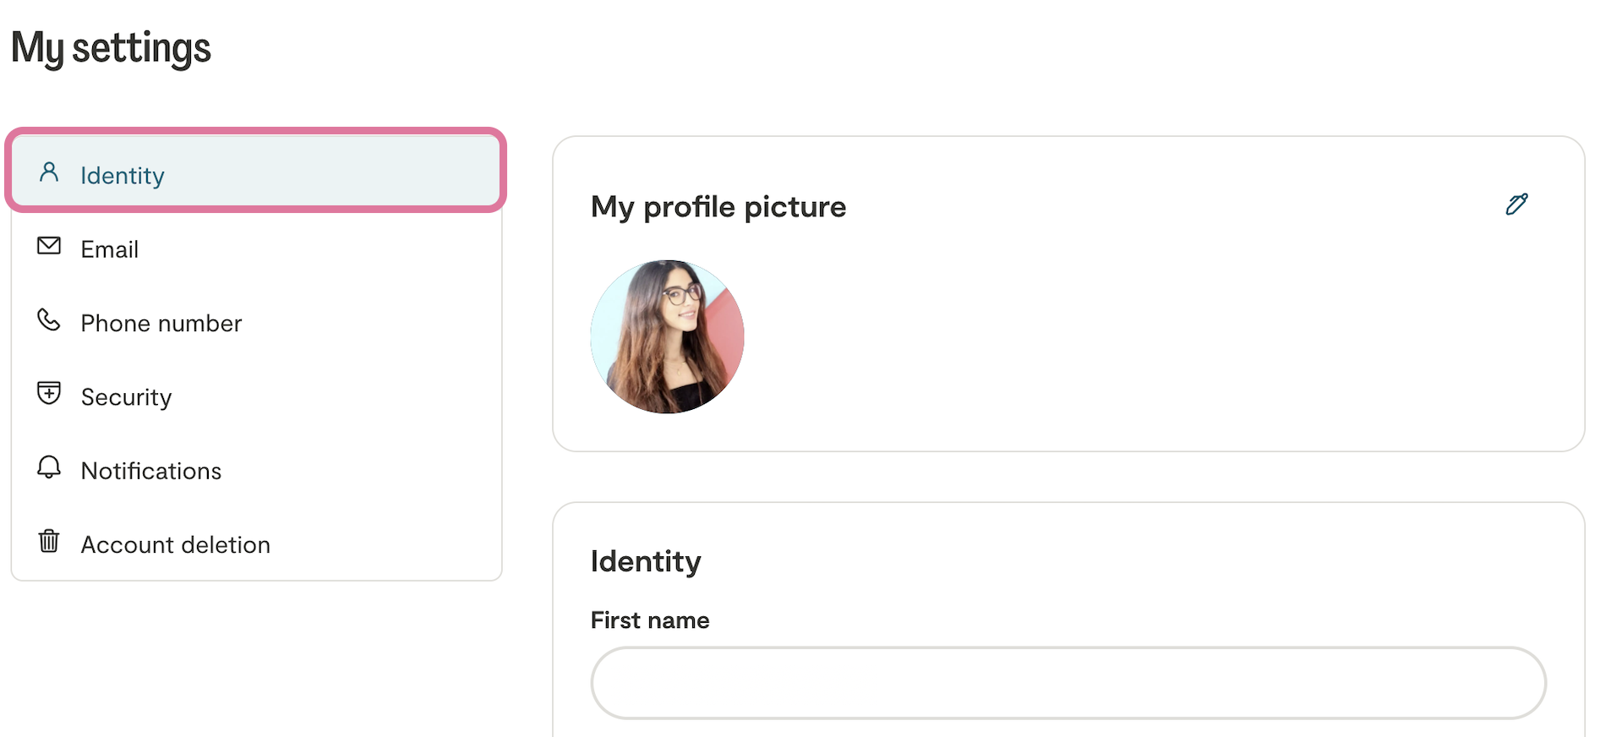Open the Security settings label
Screen dimensions: 1611x737
(127, 397)
